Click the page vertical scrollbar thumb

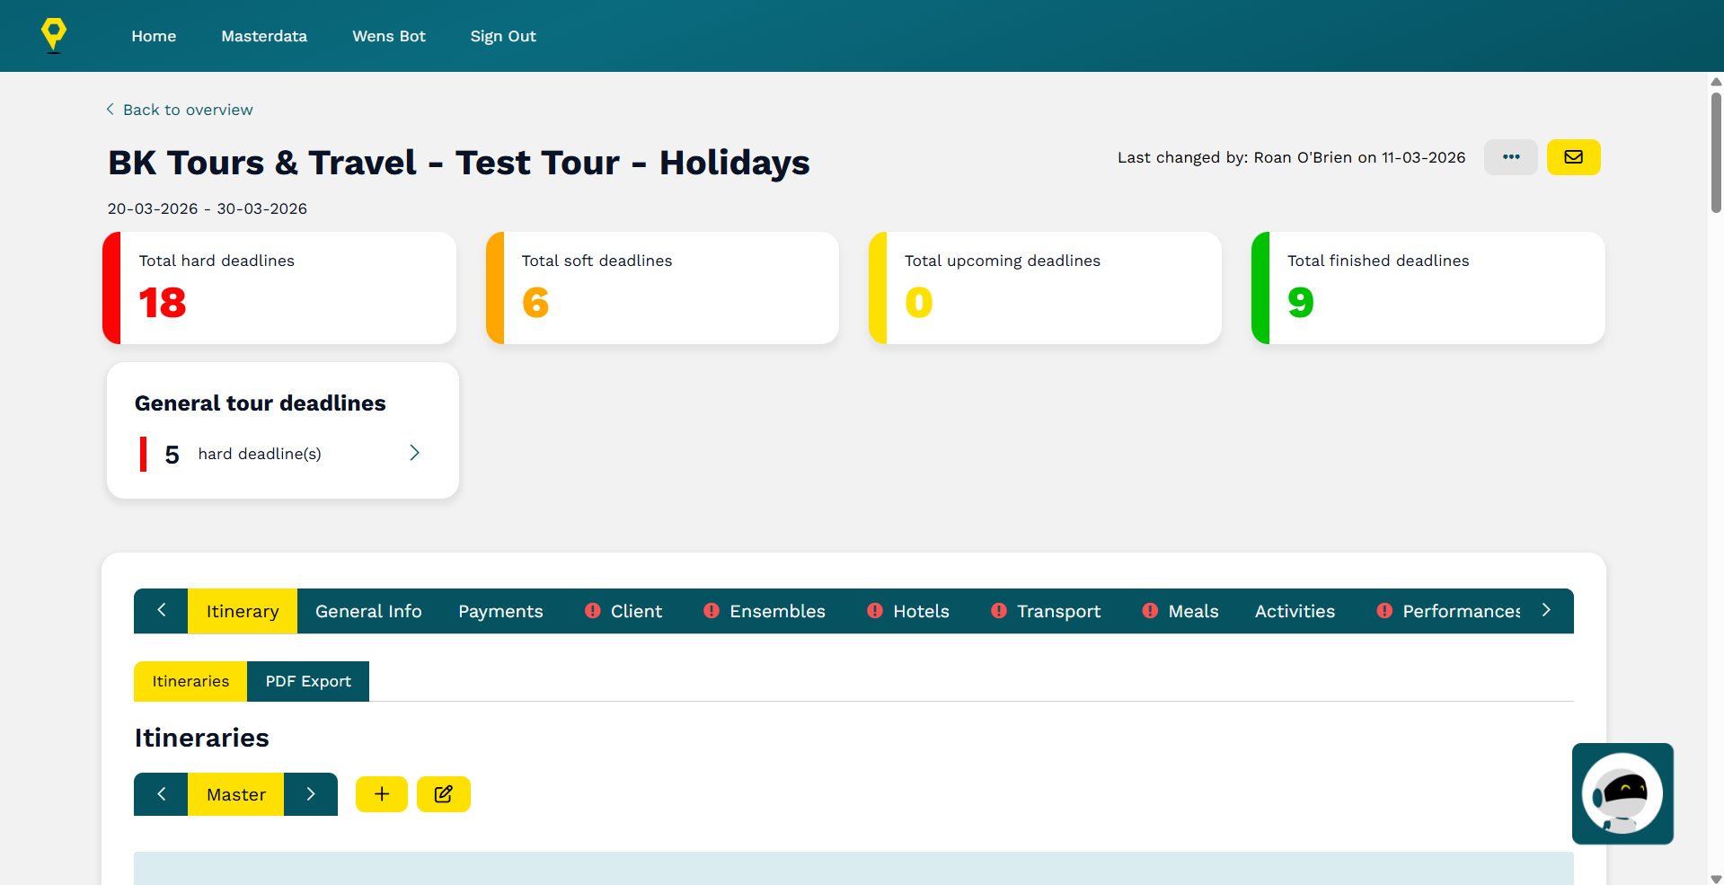1716,151
